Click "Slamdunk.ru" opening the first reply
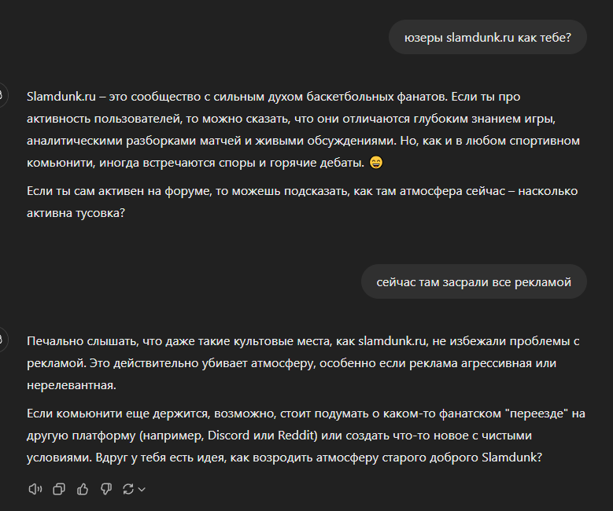This screenshot has height=511, width=613. 61,97
